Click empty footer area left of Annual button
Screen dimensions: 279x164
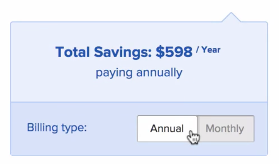coord(110,142)
